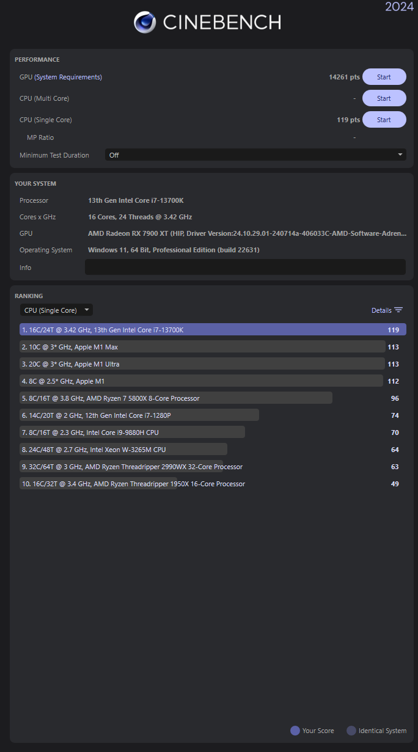Screen dimensions: 418x752
Task: Start the CPU Multi Core test
Action: [x=384, y=98]
